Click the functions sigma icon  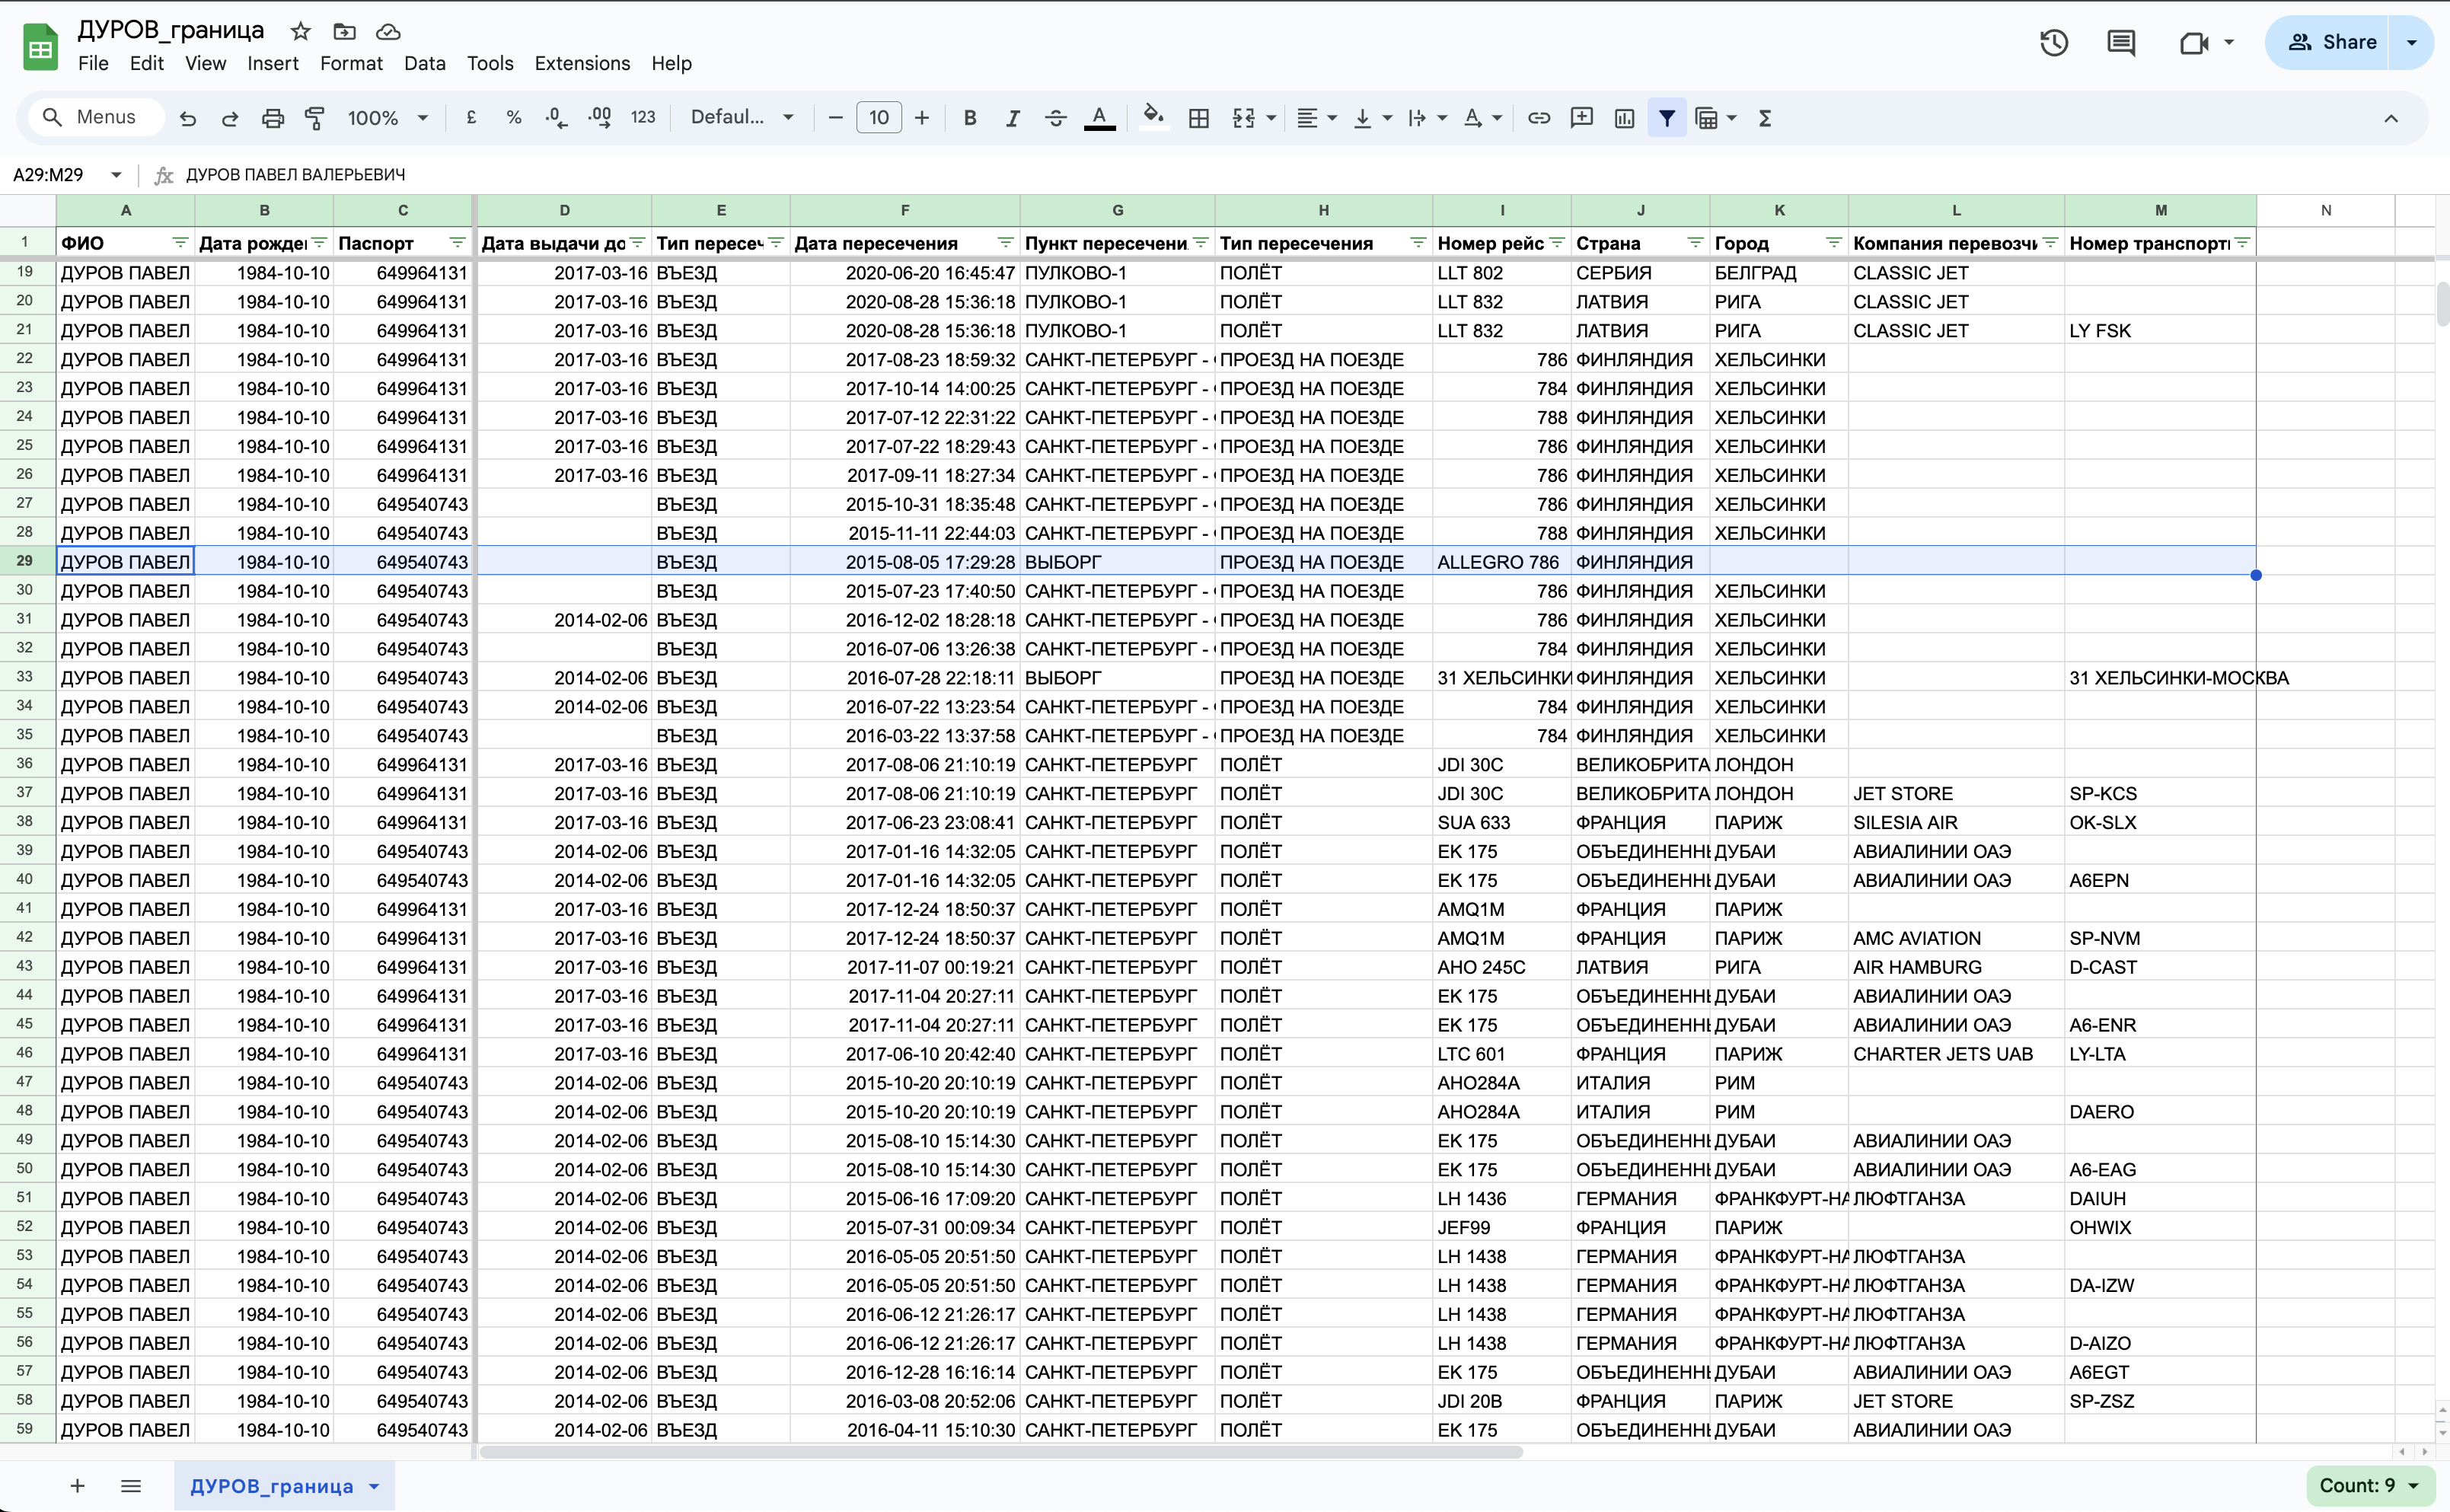[x=1765, y=118]
